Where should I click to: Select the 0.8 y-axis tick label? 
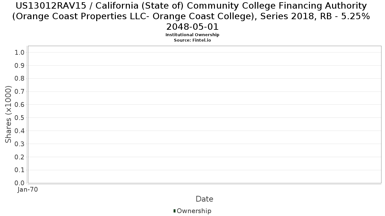point(20,79)
